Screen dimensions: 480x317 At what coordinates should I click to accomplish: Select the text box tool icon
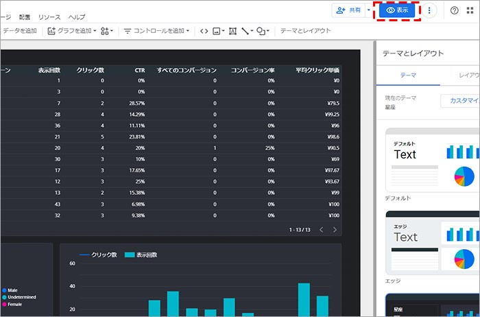tap(233, 31)
